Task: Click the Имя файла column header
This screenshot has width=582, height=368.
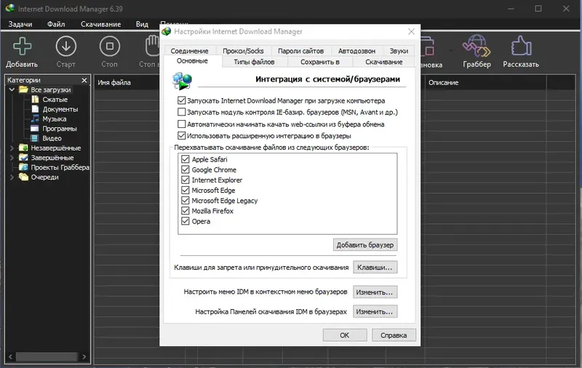Action: coord(114,82)
